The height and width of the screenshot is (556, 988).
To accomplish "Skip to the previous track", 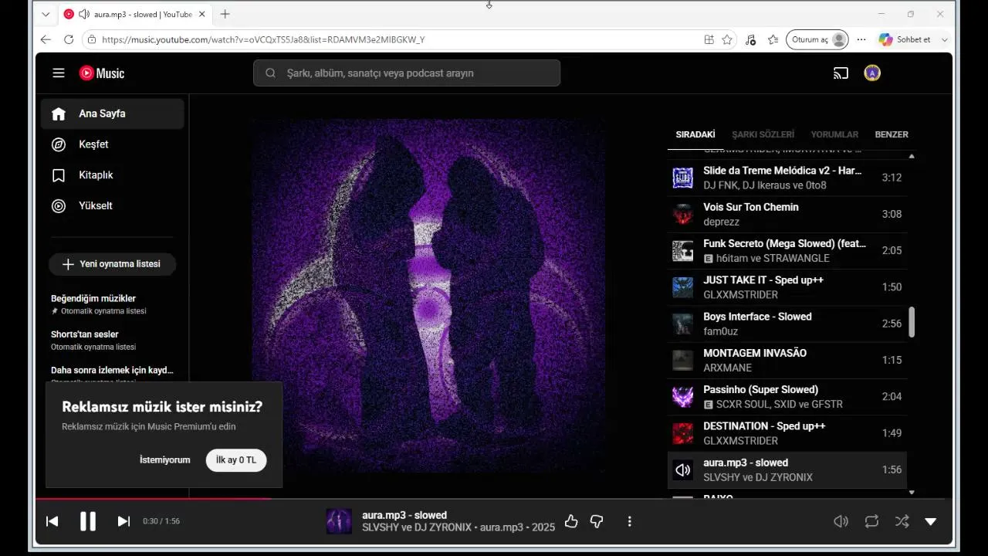I will [52, 521].
